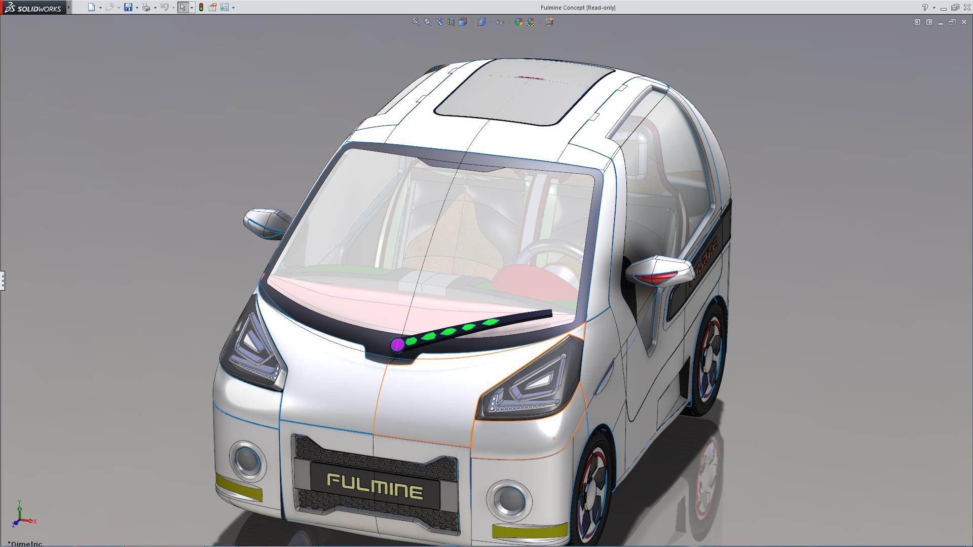Click the Zoom to Area icon
973x547 pixels.
tap(428, 22)
